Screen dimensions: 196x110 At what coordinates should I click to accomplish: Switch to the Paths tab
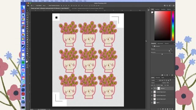point(163,78)
